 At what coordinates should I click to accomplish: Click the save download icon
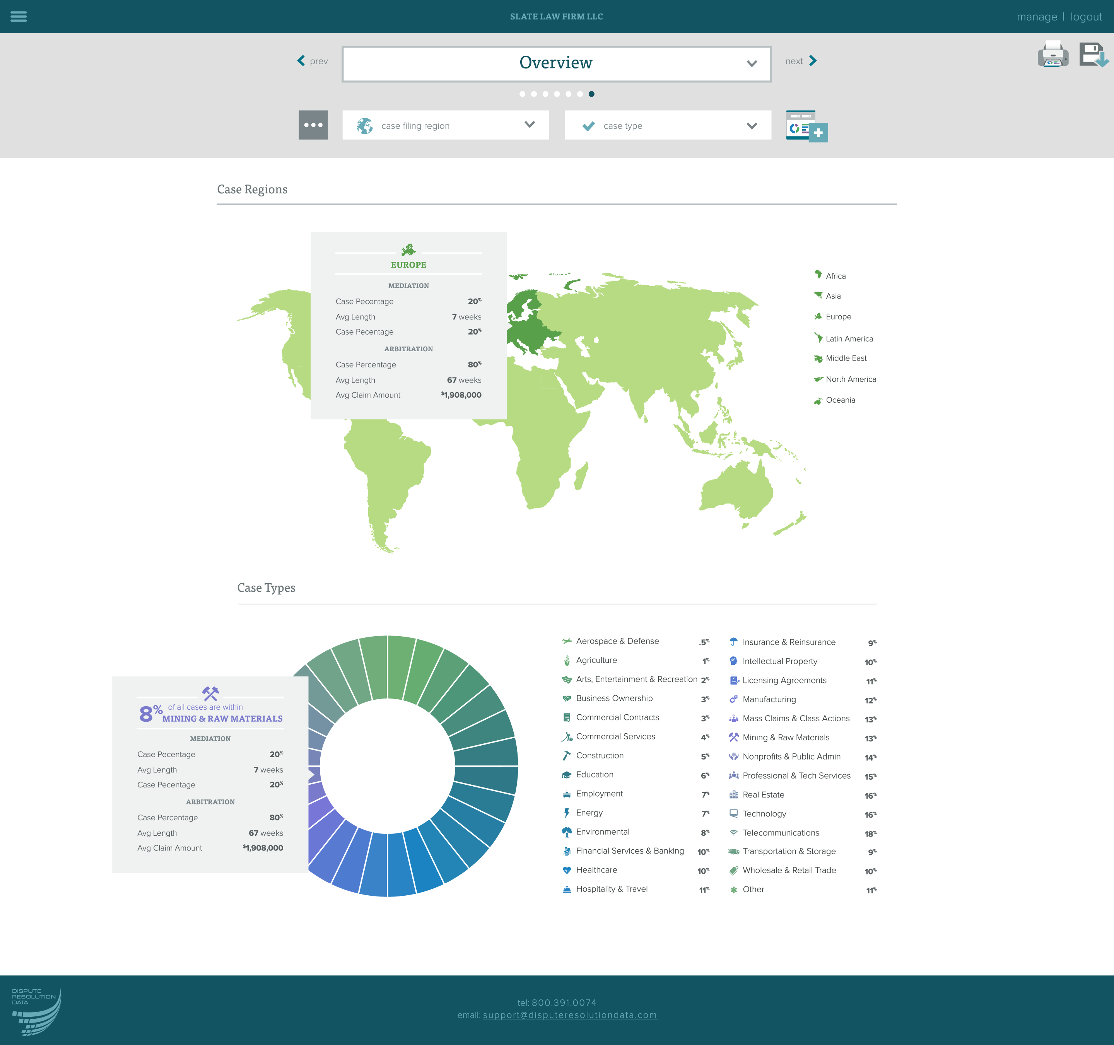click(x=1093, y=55)
